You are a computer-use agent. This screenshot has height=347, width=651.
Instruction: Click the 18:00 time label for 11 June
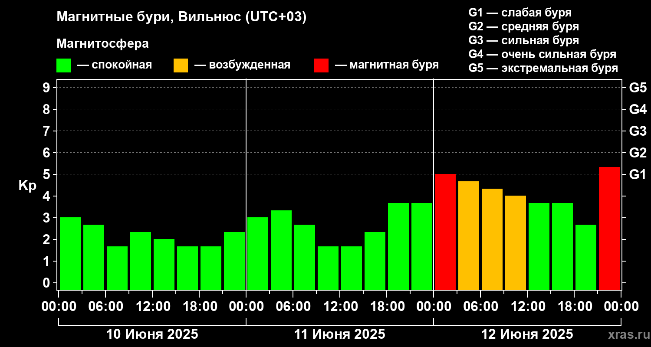387,306
